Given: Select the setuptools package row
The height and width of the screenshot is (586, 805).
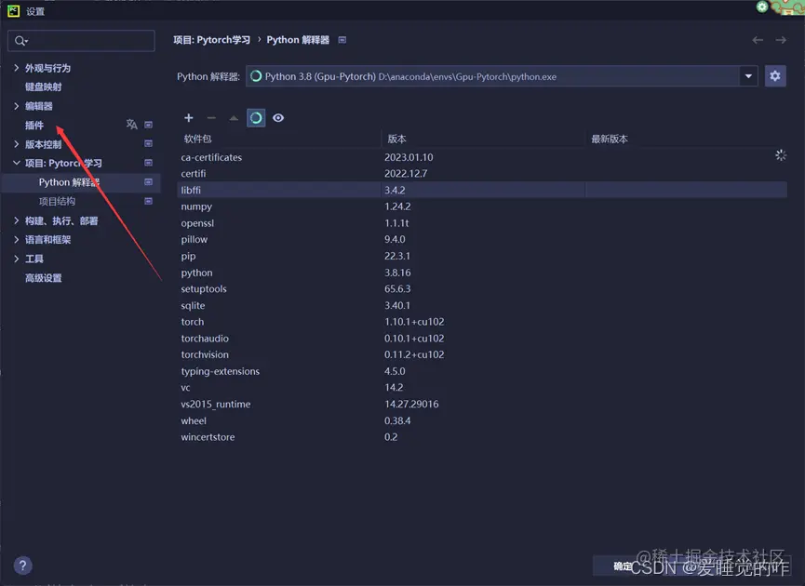Looking at the screenshot, I should [x=482, y=289].
